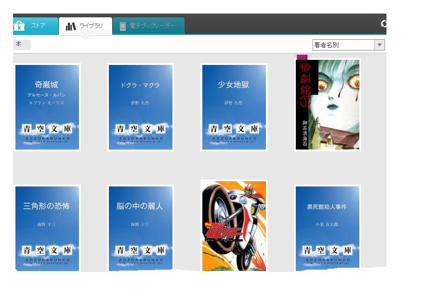This screenshot has height=293, width=443.
Task: Select the 脳の中の麗人 cover
Action: [140, 226]
